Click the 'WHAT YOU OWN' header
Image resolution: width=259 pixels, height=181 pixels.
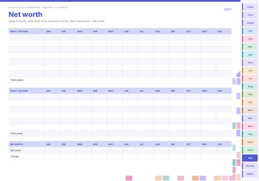(19, 31)
